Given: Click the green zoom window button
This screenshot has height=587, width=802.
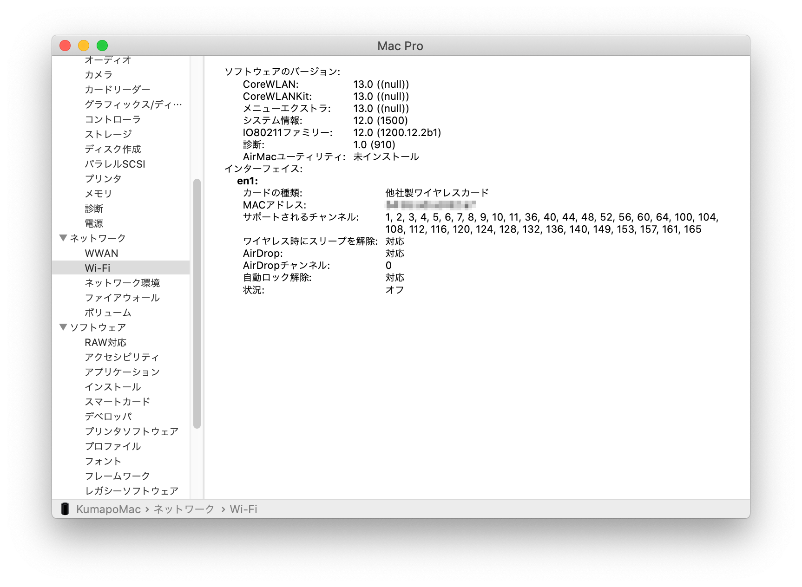Looking at the screenshot, I should tap(102, 46).
